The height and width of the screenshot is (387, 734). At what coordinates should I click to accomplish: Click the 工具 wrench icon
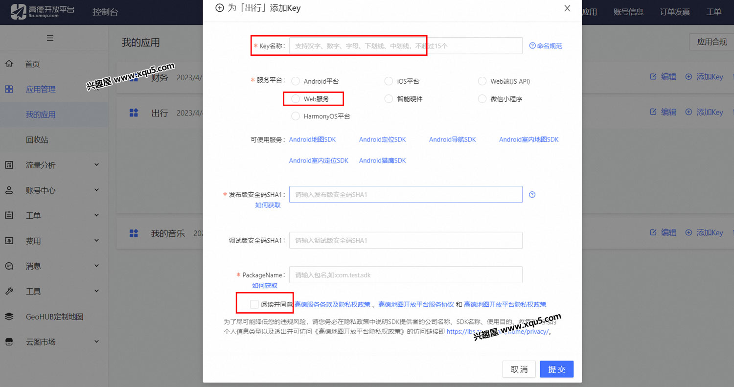point(9,291)
